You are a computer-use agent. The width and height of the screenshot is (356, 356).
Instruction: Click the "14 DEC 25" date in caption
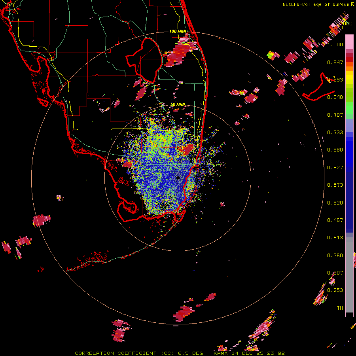pos(248,353)
